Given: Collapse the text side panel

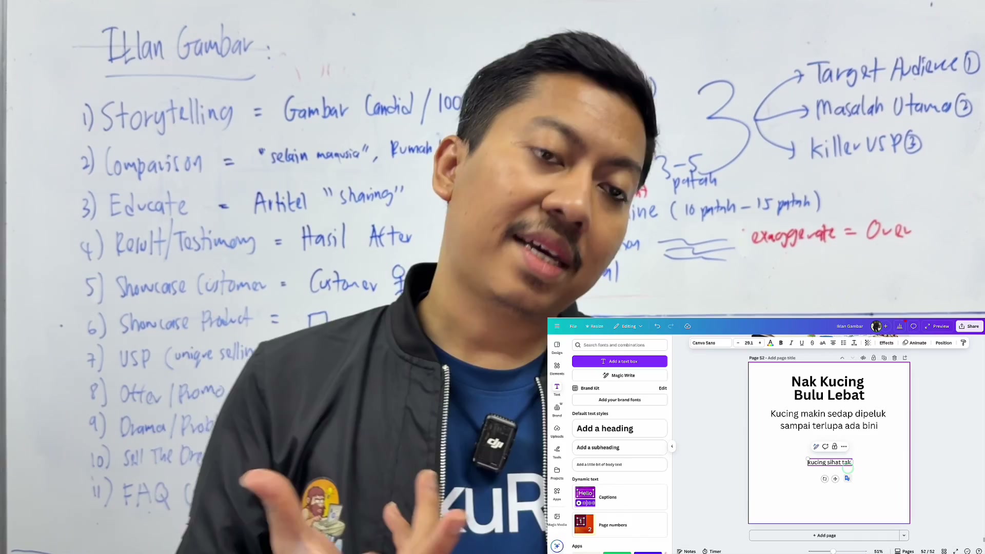Looking at the screenshot, I should (x=672, y=446).
